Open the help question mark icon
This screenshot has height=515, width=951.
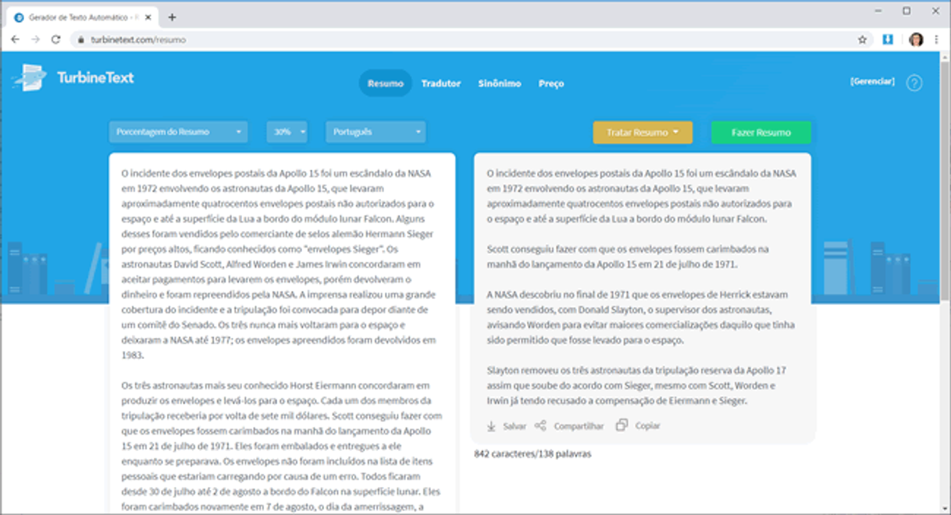click(914, 83)
